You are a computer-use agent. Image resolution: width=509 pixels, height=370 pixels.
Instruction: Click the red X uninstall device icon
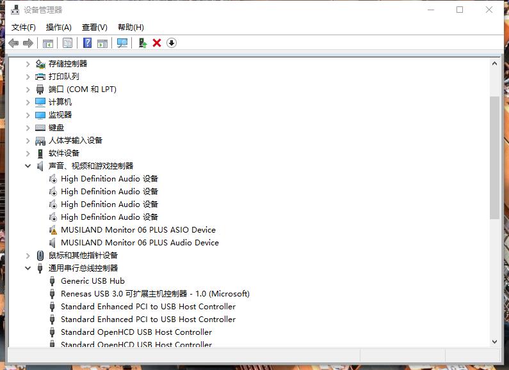pyautogui.click(x=157, y=43)
